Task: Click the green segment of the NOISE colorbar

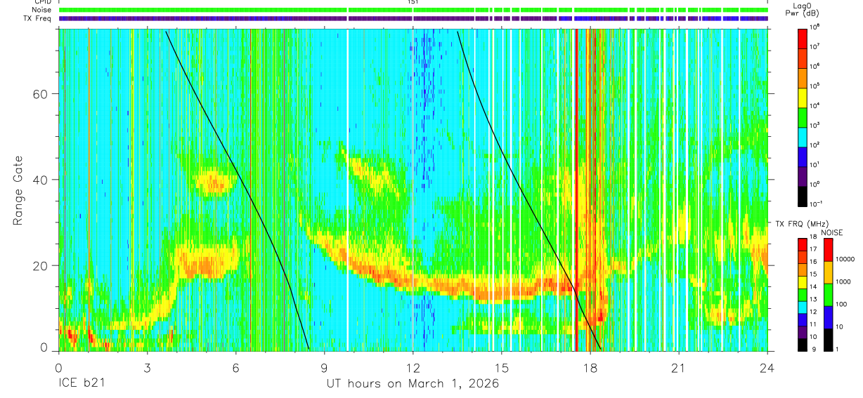Action: point(827,294)
